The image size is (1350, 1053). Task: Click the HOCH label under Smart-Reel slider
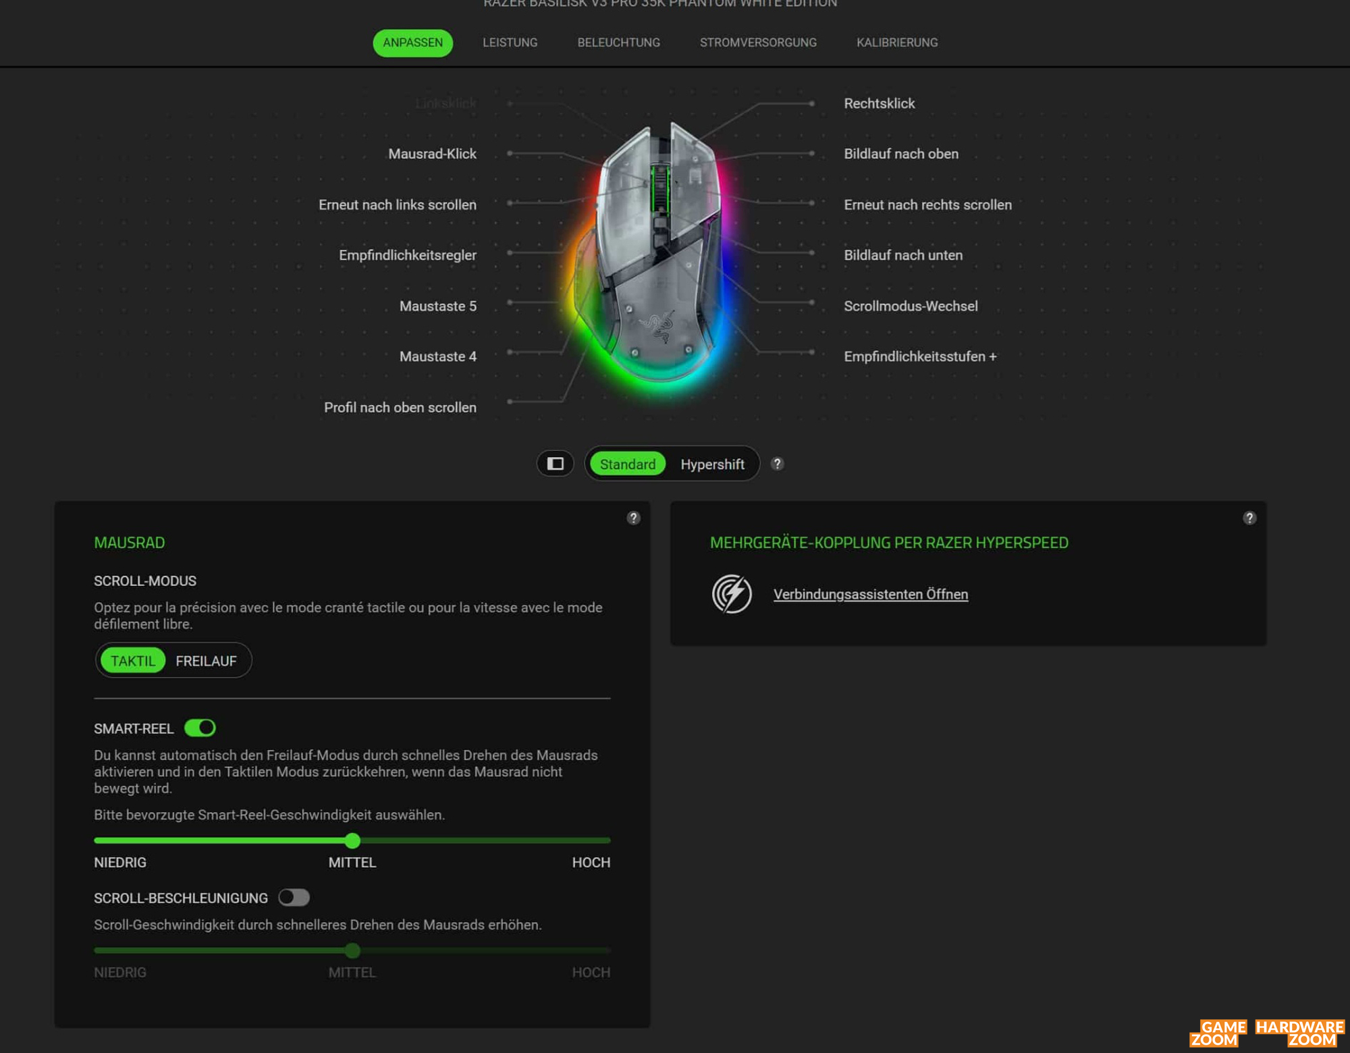pos(591,863)
